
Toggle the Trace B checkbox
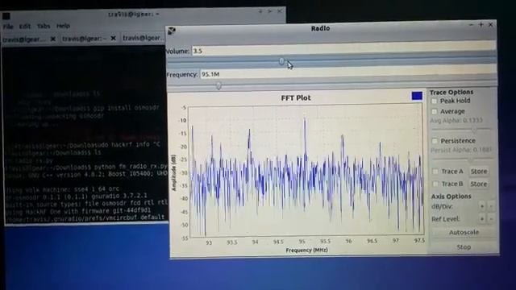(435, 184)
